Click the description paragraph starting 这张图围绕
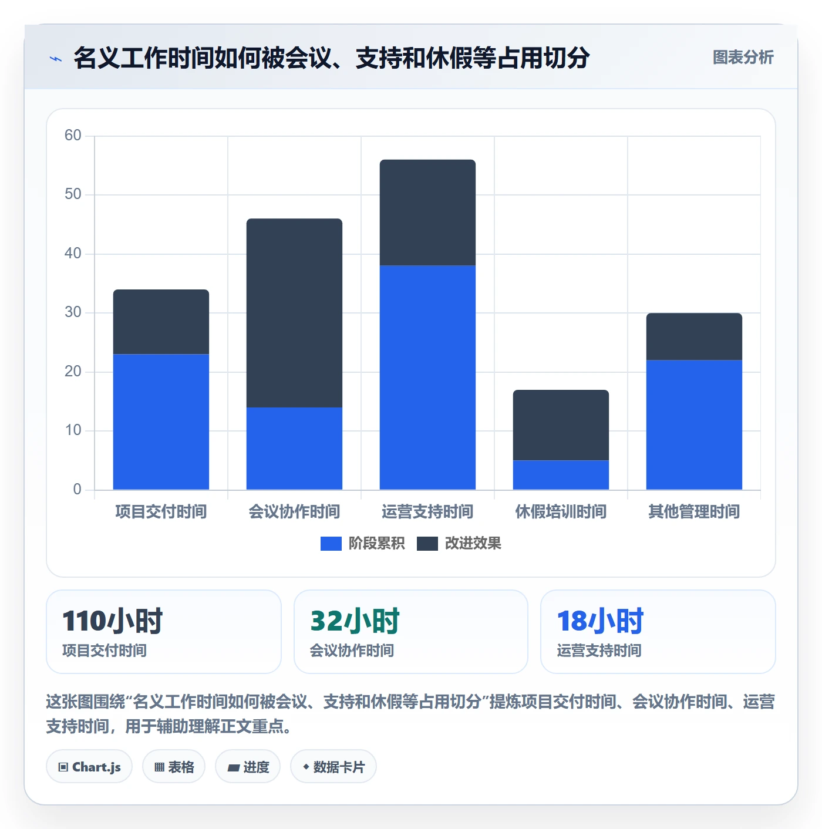This screenshot has width=822, height=829. pos(410,714)
